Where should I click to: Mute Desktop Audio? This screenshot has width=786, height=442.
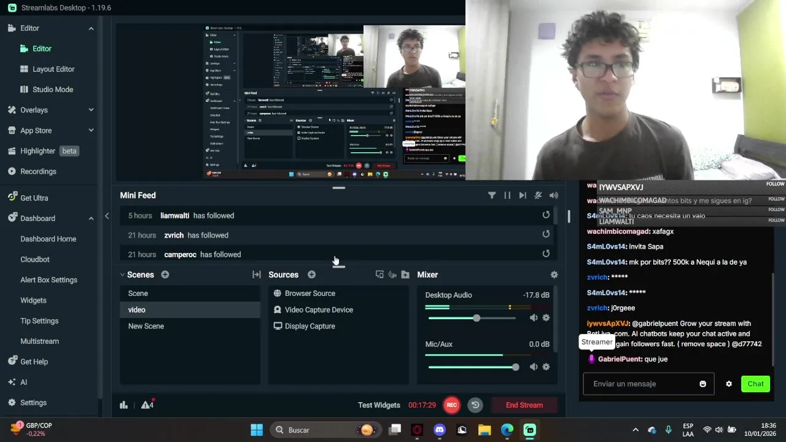[533, 317]
